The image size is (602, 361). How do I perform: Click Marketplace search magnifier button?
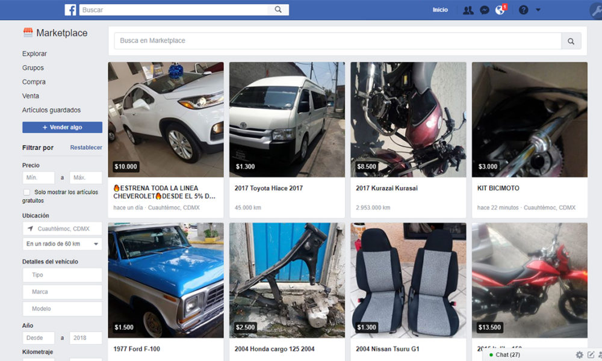(x=571, y=41)
